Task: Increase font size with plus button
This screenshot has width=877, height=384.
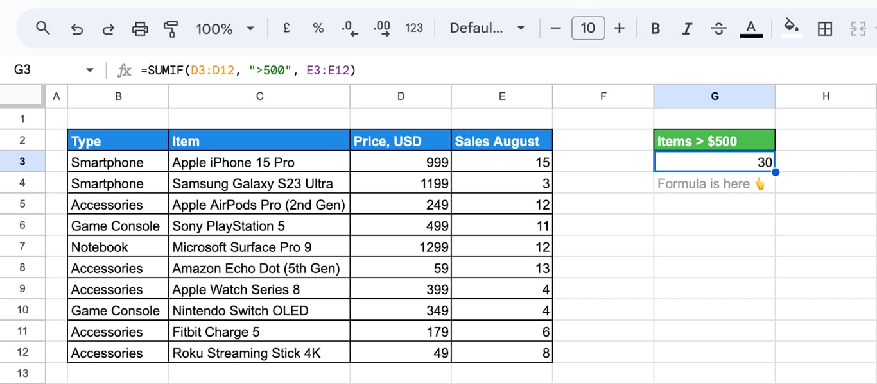Action: [620, 28]
